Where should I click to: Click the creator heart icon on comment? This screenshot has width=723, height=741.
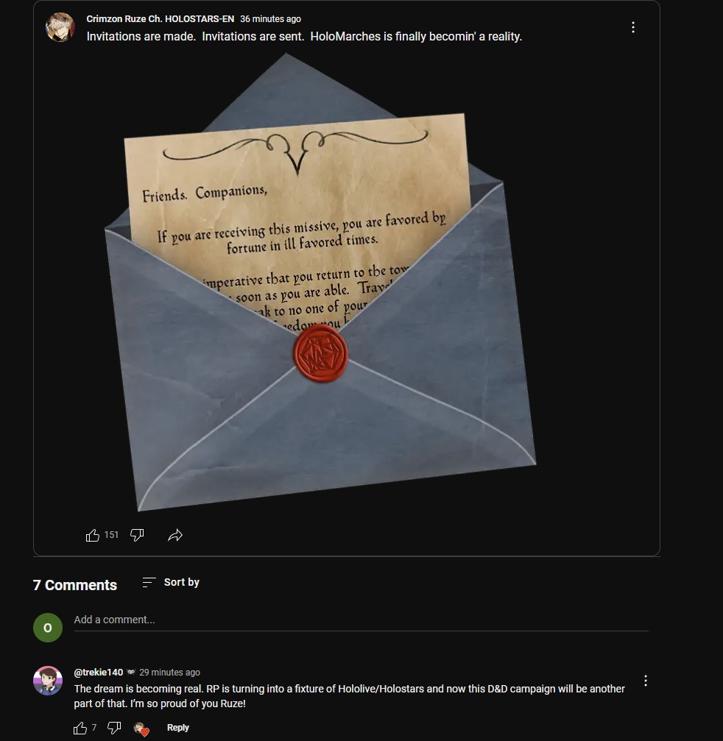point(141,728)
